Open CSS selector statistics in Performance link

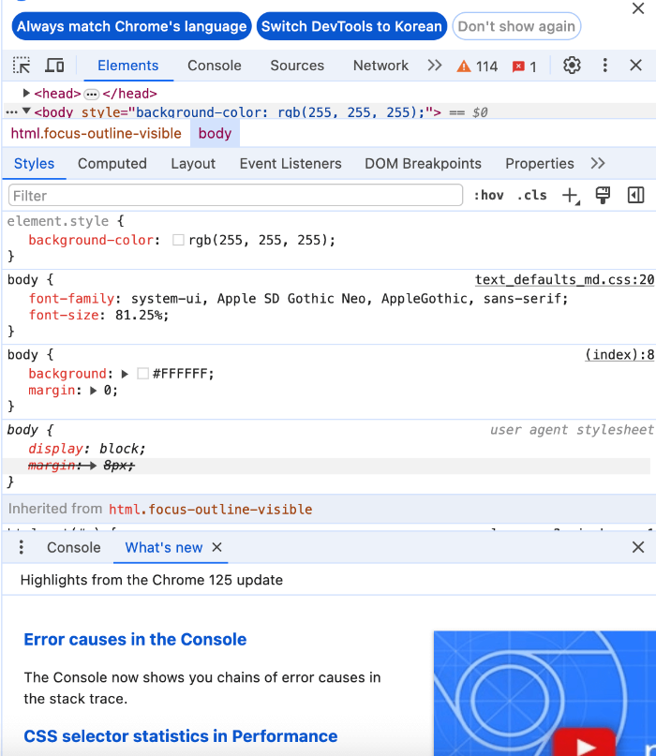pos(180,736)
